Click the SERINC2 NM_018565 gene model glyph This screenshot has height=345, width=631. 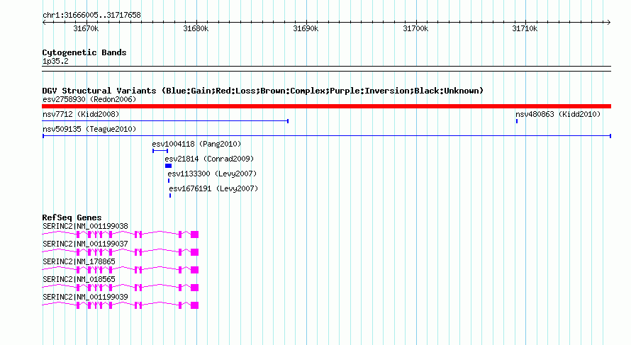[121, 288]
